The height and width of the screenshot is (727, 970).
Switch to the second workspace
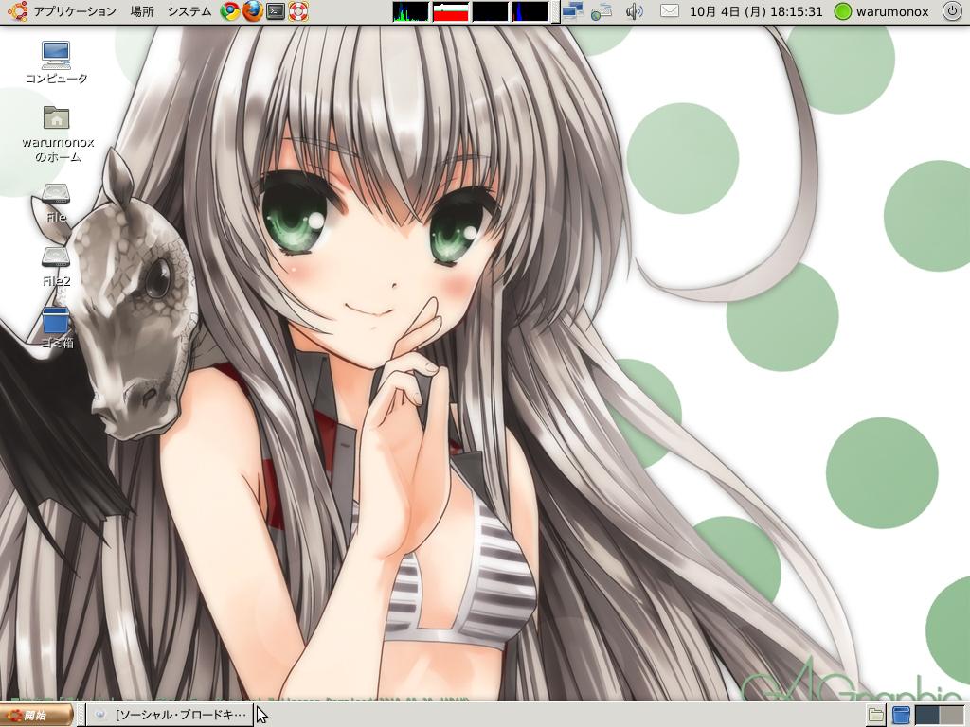953,716
